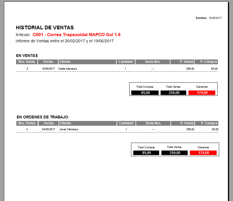
Task: Select client Javier Mendoza
Action: (68, 129)
